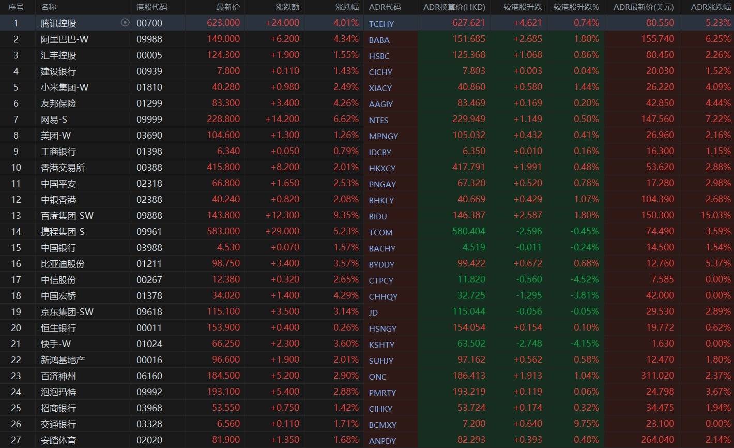The image size is (734, 448).
Task: Open the JD ADR code link
Action: tap(373, 312)
